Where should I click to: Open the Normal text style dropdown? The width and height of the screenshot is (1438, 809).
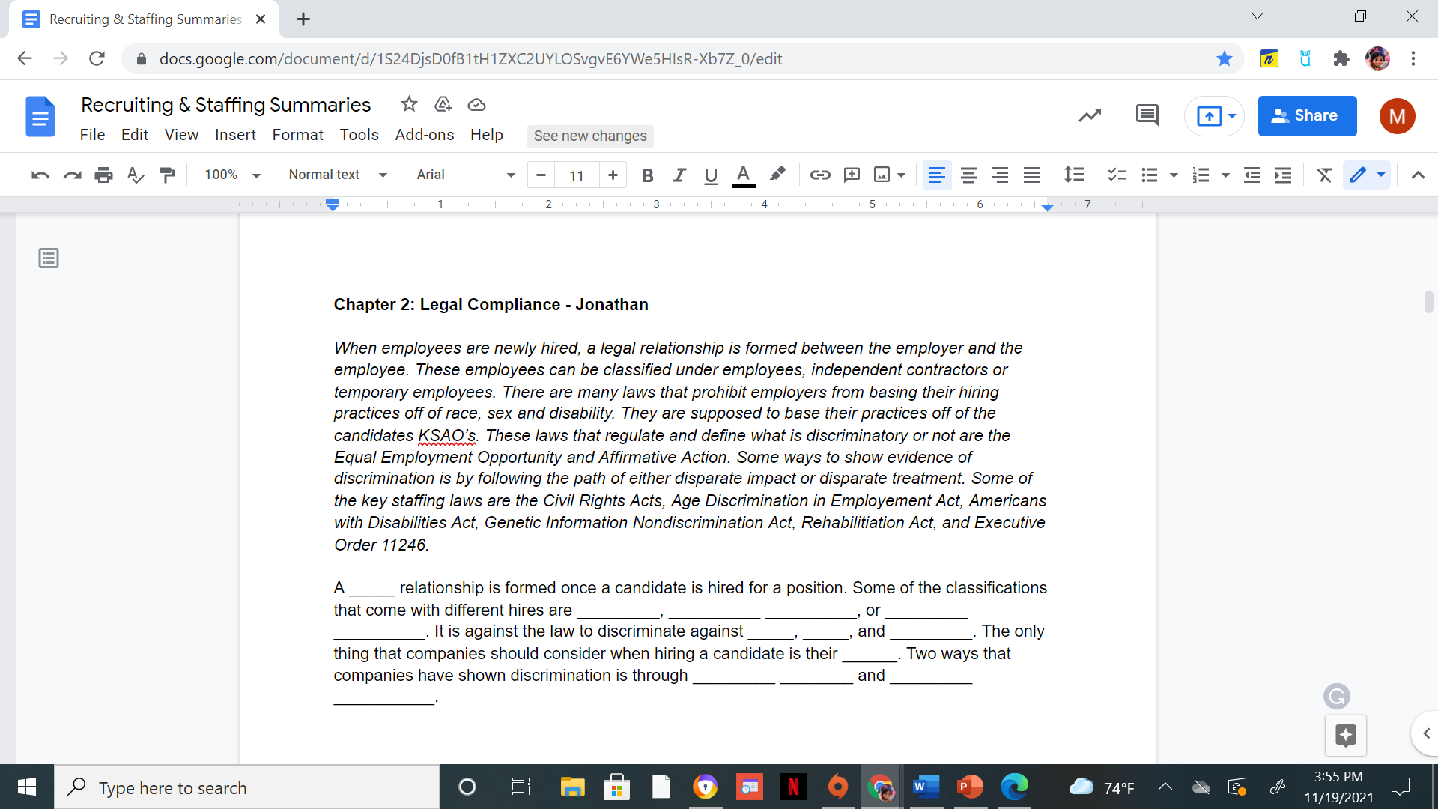coord(338,175)
